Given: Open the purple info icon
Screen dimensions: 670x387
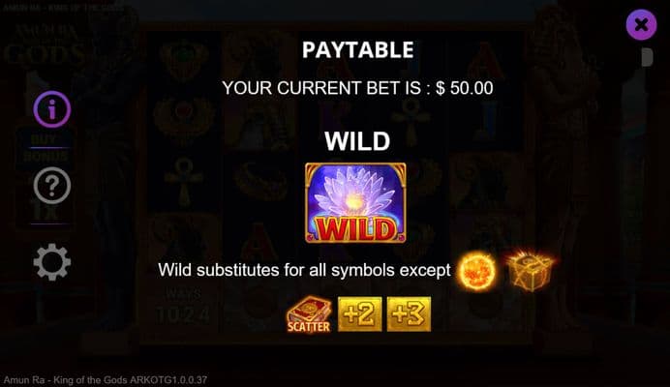Looking at the screenshot, I should click(52, 109).
